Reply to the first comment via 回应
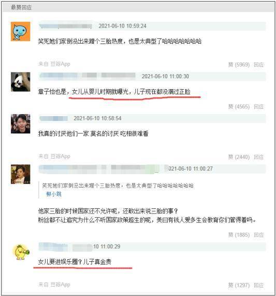 click(x=259, y=65)
